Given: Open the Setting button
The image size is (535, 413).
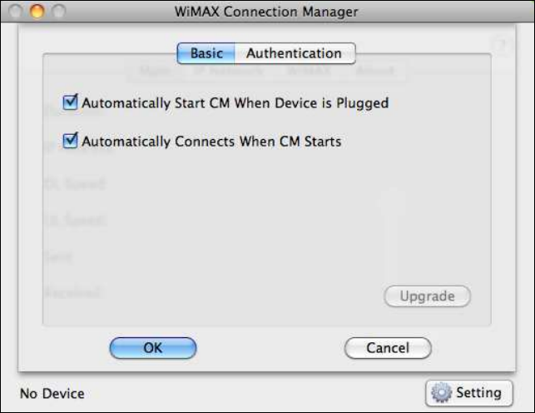Looking at the screenshot, I should pyautogui.click(x=467, y=392).
